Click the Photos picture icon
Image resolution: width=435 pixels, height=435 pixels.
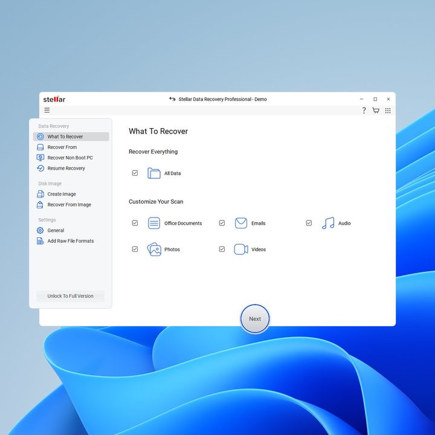[x=154, y=249]
